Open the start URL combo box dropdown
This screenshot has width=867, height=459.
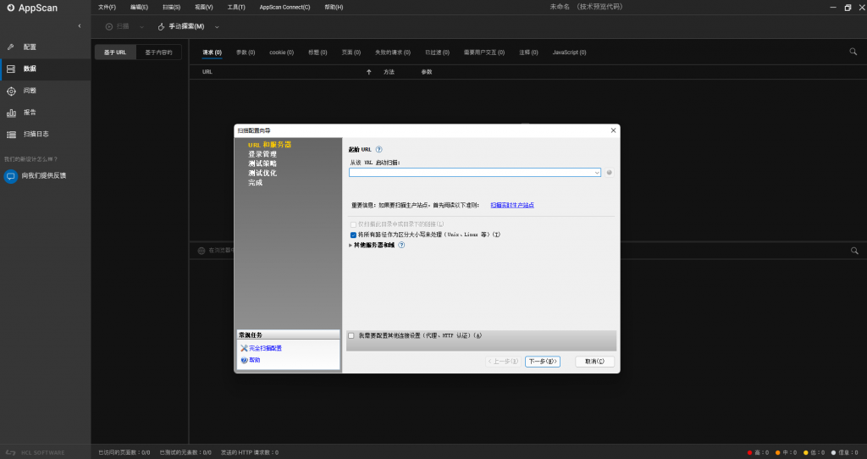(x=597, y=173)
